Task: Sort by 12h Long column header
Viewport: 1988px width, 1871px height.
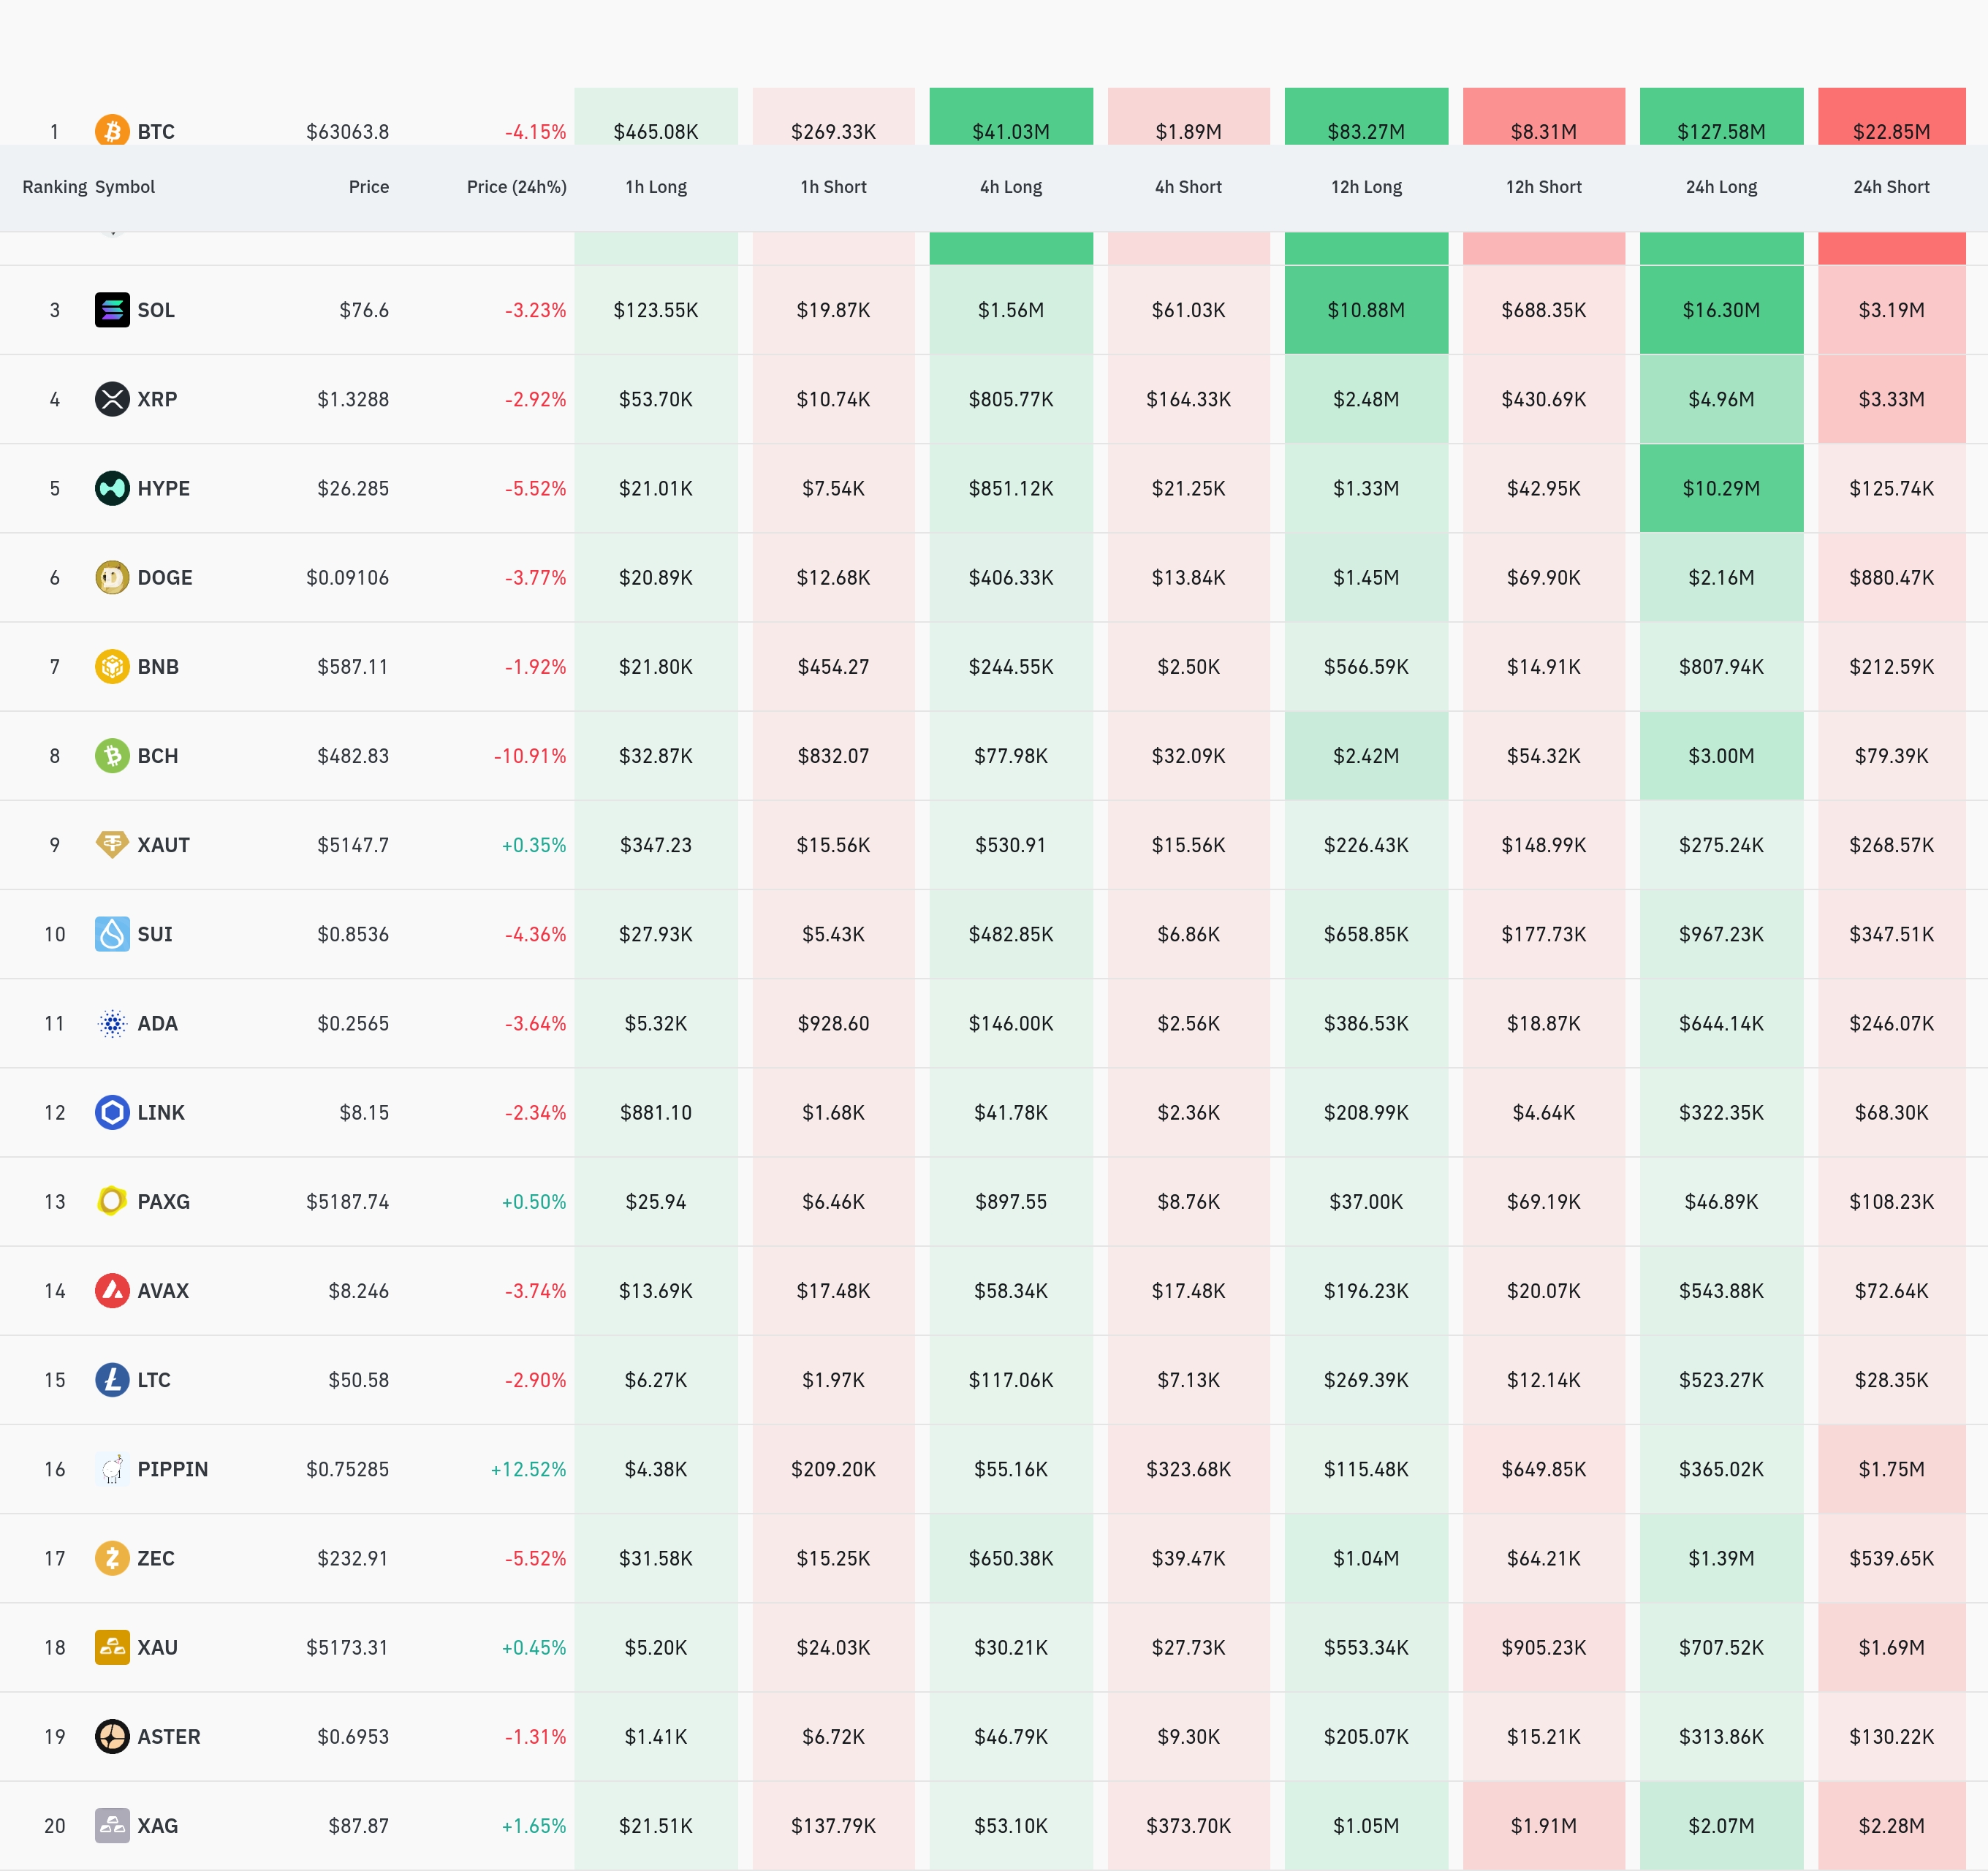Action: tap(1366, 187)
